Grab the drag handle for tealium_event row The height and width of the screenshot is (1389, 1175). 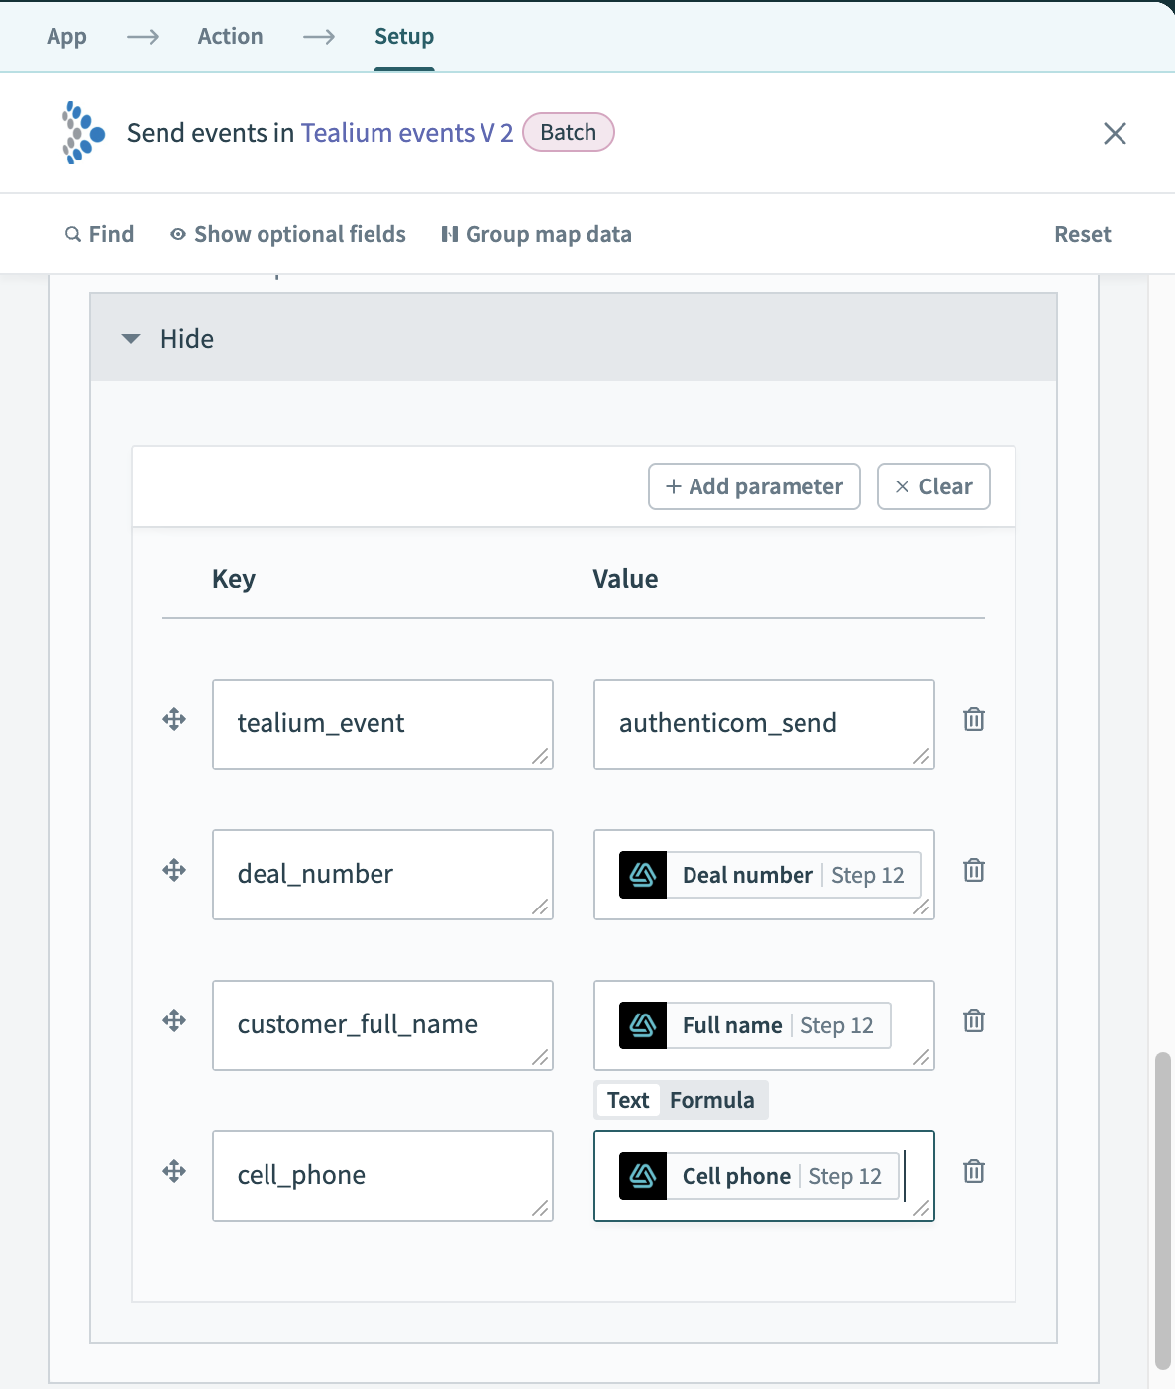pos(174,720)
